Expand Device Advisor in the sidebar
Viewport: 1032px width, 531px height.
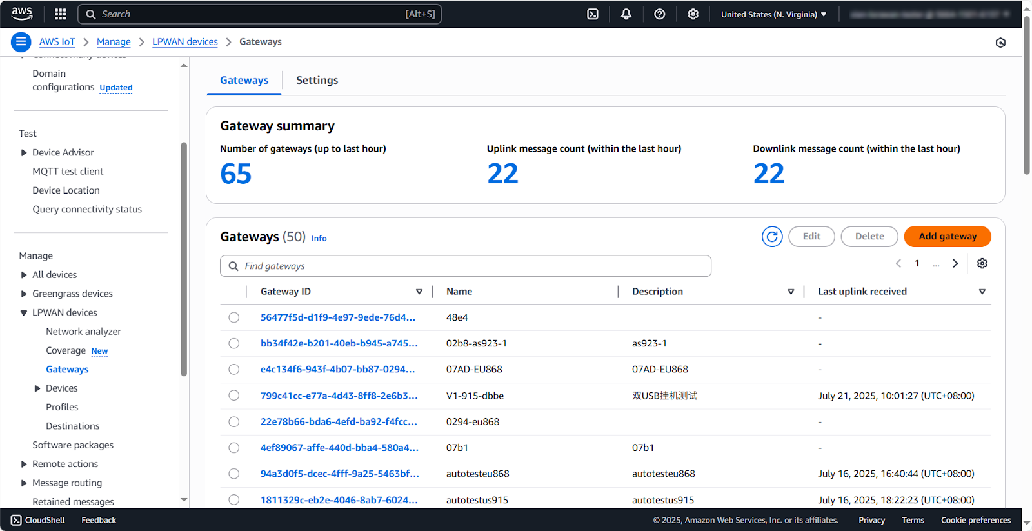pos(24,153)
